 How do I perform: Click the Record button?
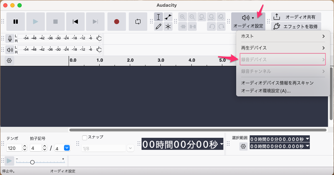pos(117,22)
